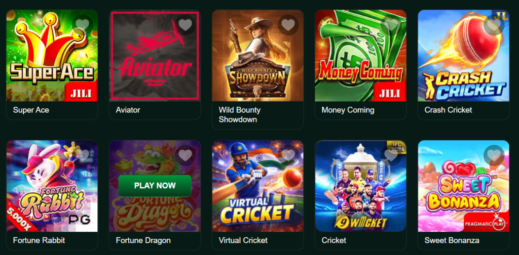Viewport: 519px width, 255px height.
Task: Open Crash Cricket game image
Action: tap(463, 56)
